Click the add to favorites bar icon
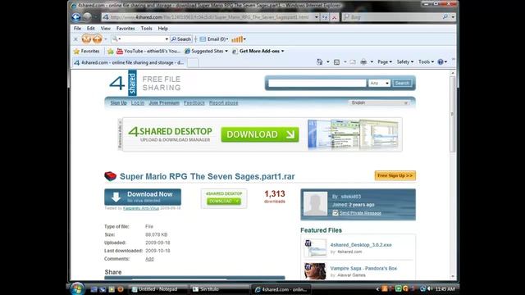Viewport: 525px width, 295px height. (111, 51)
